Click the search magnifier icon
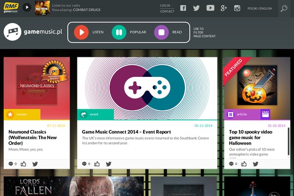The height and width of the screenshot is (196, 294). [284, 8]
